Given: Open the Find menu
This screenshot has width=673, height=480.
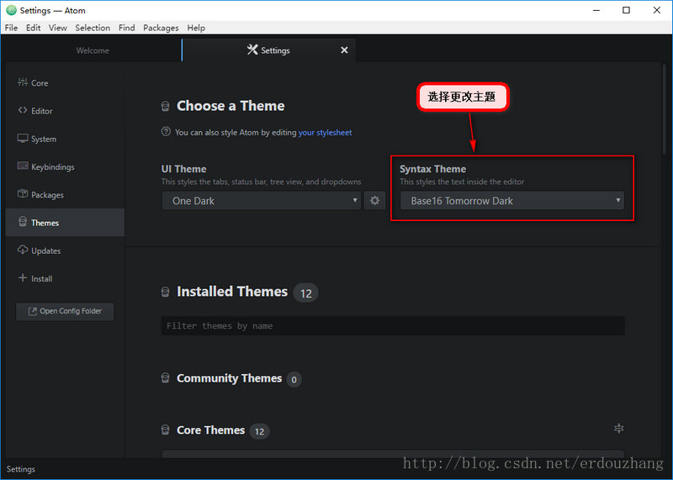Looking at the screenshot, I should (x=127, y=28).
